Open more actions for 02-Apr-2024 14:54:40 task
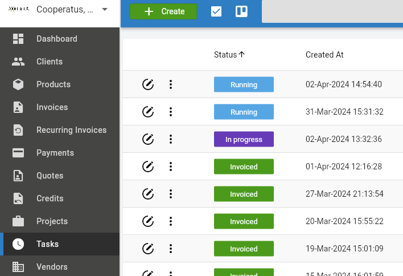 pyautogui.click(x=171, y=84)
